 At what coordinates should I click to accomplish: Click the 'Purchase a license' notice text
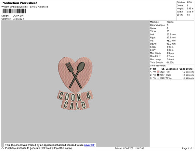39,148
